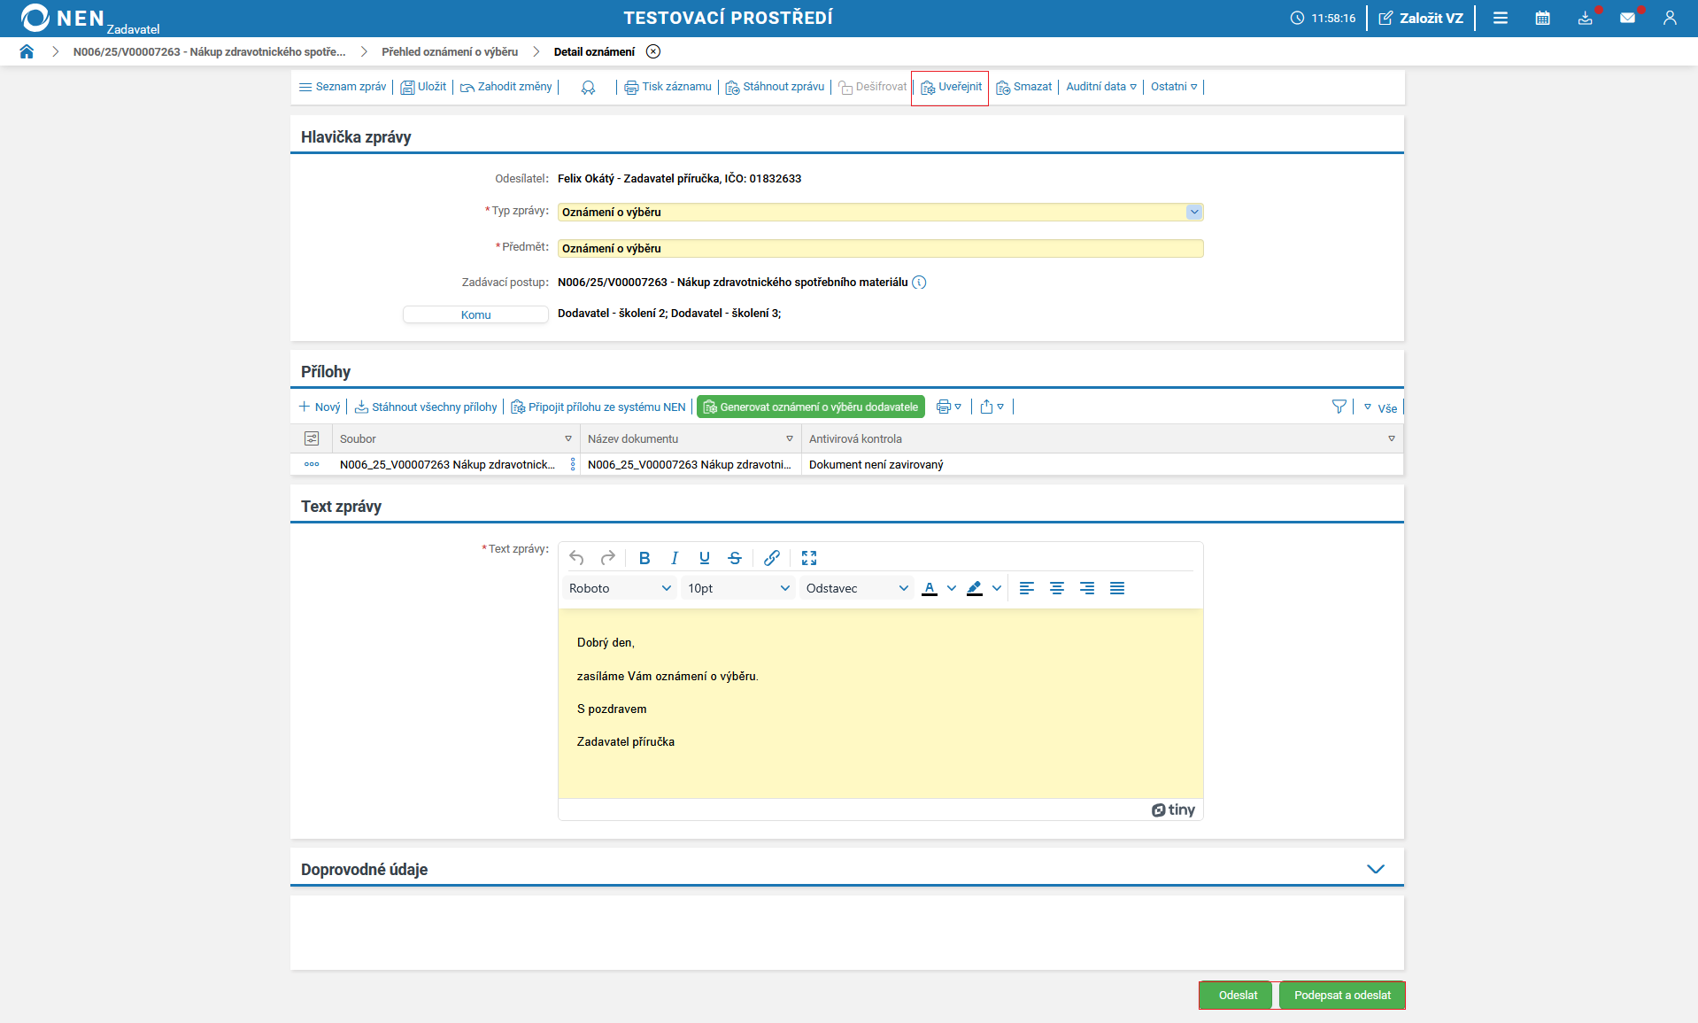Expand the Doprovodné údaje section
Image resolution: width=1698 pixels, height=1023 pixels.
point(1375,869)
